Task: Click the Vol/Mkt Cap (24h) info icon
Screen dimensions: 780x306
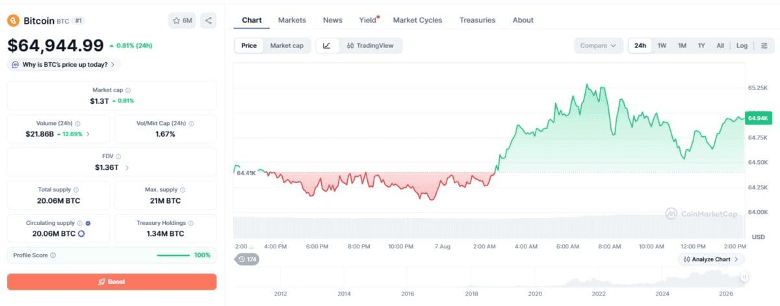Action: coord(191,123)
